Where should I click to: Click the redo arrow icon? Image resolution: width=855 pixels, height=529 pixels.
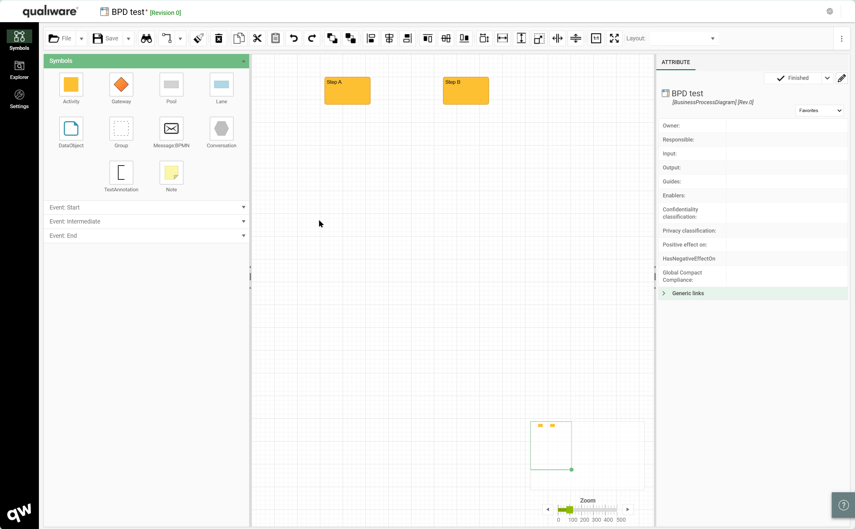tap(312, 39)
